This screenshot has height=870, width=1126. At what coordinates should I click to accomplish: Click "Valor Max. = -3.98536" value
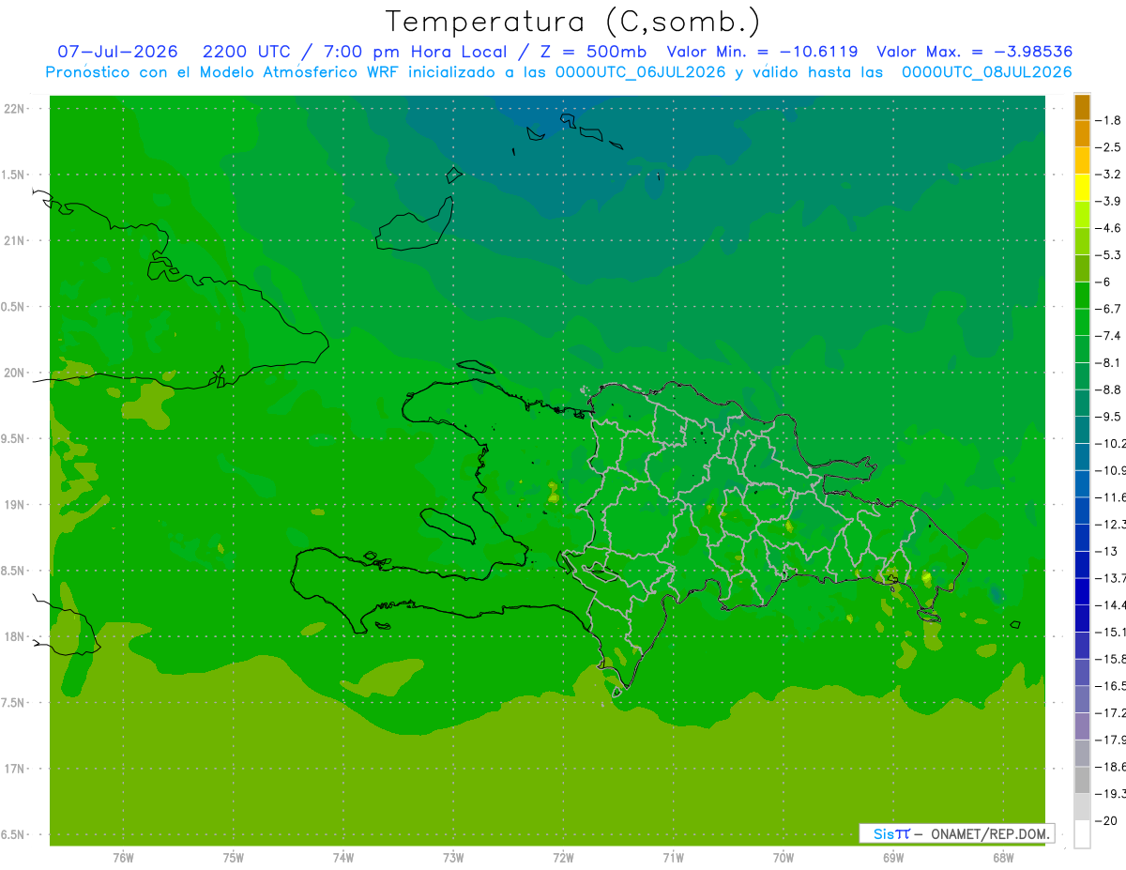coord(974,52)
